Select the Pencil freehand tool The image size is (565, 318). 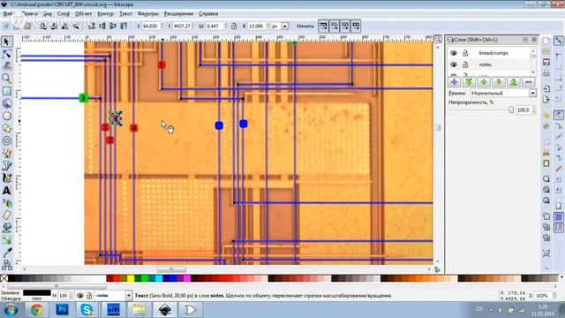[6, 153]
